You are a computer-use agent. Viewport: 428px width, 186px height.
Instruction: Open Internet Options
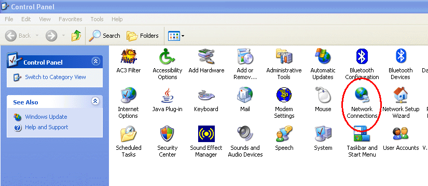click(128, 103)
